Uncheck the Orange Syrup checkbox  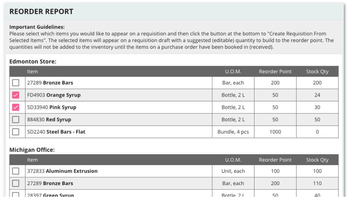coord(16,95)
